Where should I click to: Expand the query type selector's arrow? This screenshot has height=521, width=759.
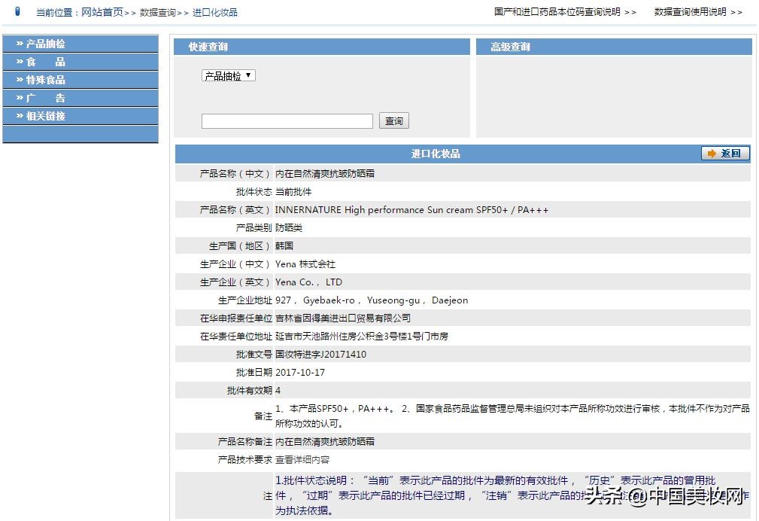pyautogui.click(x=250, y=75)
